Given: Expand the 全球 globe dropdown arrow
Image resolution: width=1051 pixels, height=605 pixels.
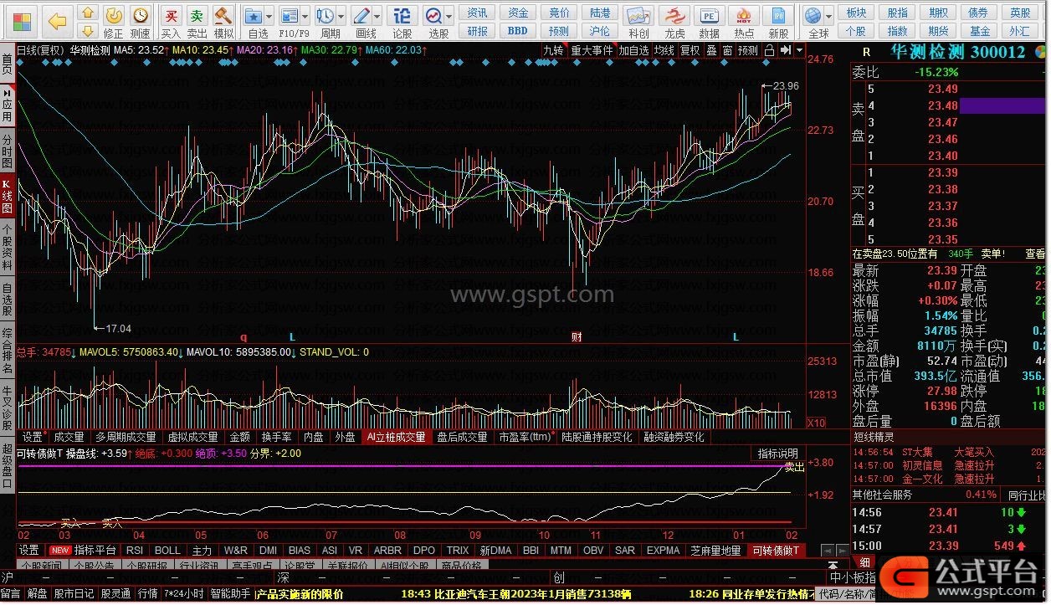Looking at the screenshot, I should 829,16.
